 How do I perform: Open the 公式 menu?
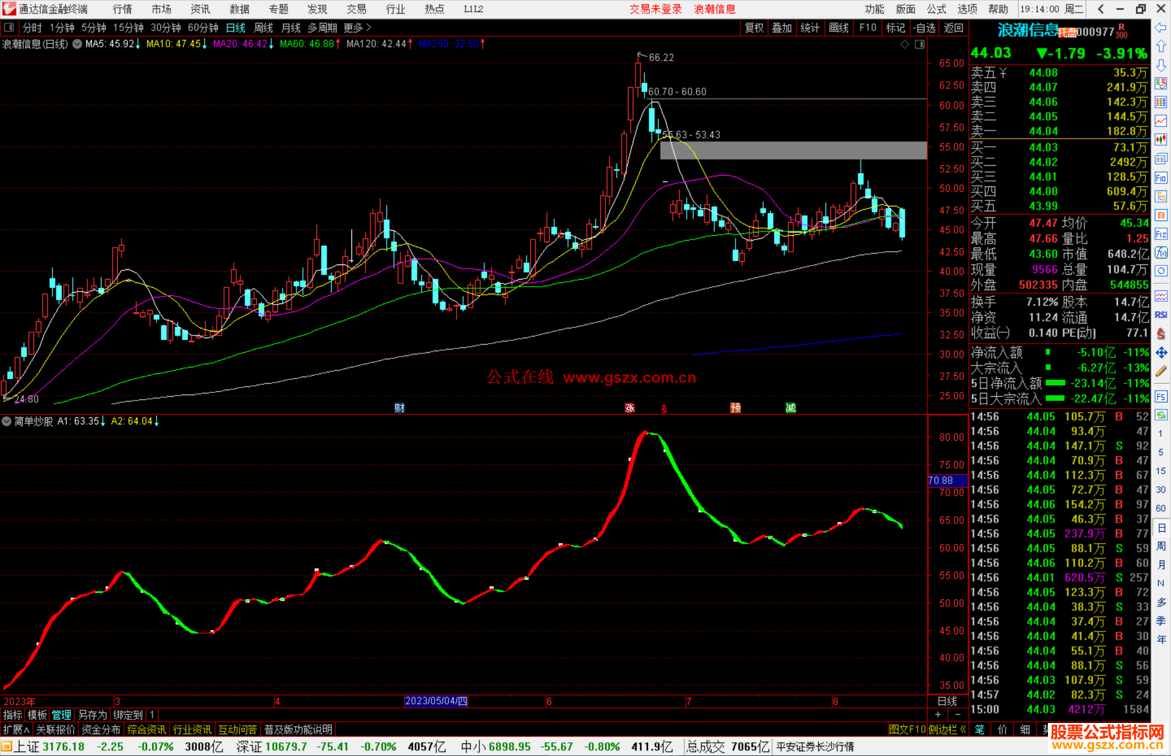click(x=936, y=9)
